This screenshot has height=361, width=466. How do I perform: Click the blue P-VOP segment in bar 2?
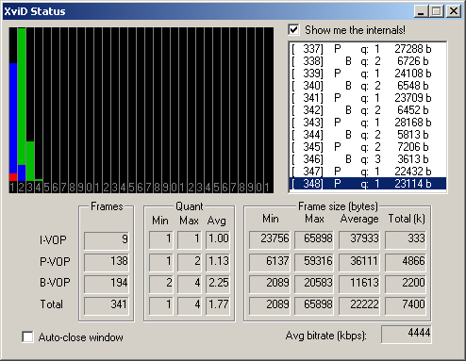tap(22, 172)
